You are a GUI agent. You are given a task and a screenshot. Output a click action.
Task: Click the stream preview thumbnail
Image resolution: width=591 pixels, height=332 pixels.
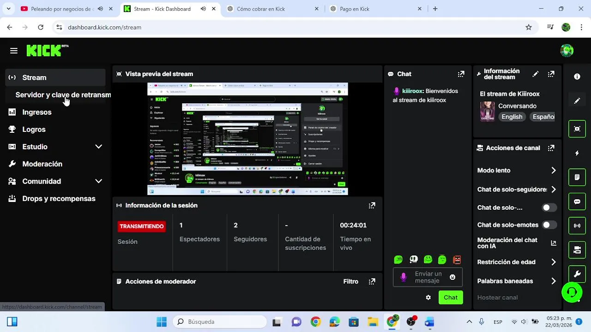point(247,139)
